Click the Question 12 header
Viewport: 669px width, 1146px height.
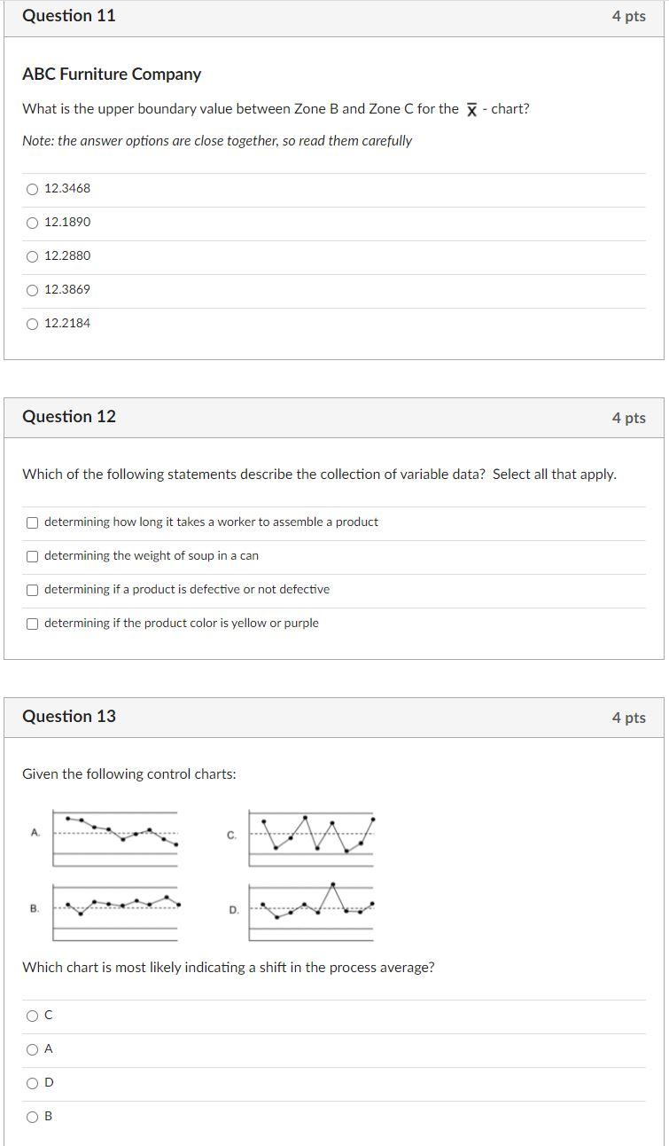[x=69, y=417]
